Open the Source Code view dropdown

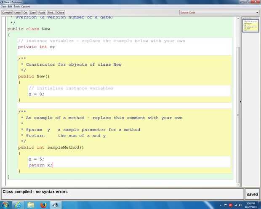[x=219, y=13]
